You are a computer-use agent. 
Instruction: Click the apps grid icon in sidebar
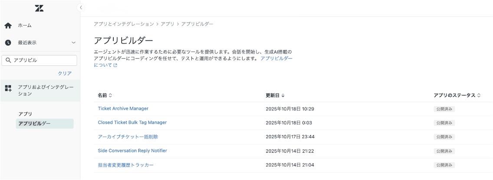pyautogui.click(x=8, y=88)
